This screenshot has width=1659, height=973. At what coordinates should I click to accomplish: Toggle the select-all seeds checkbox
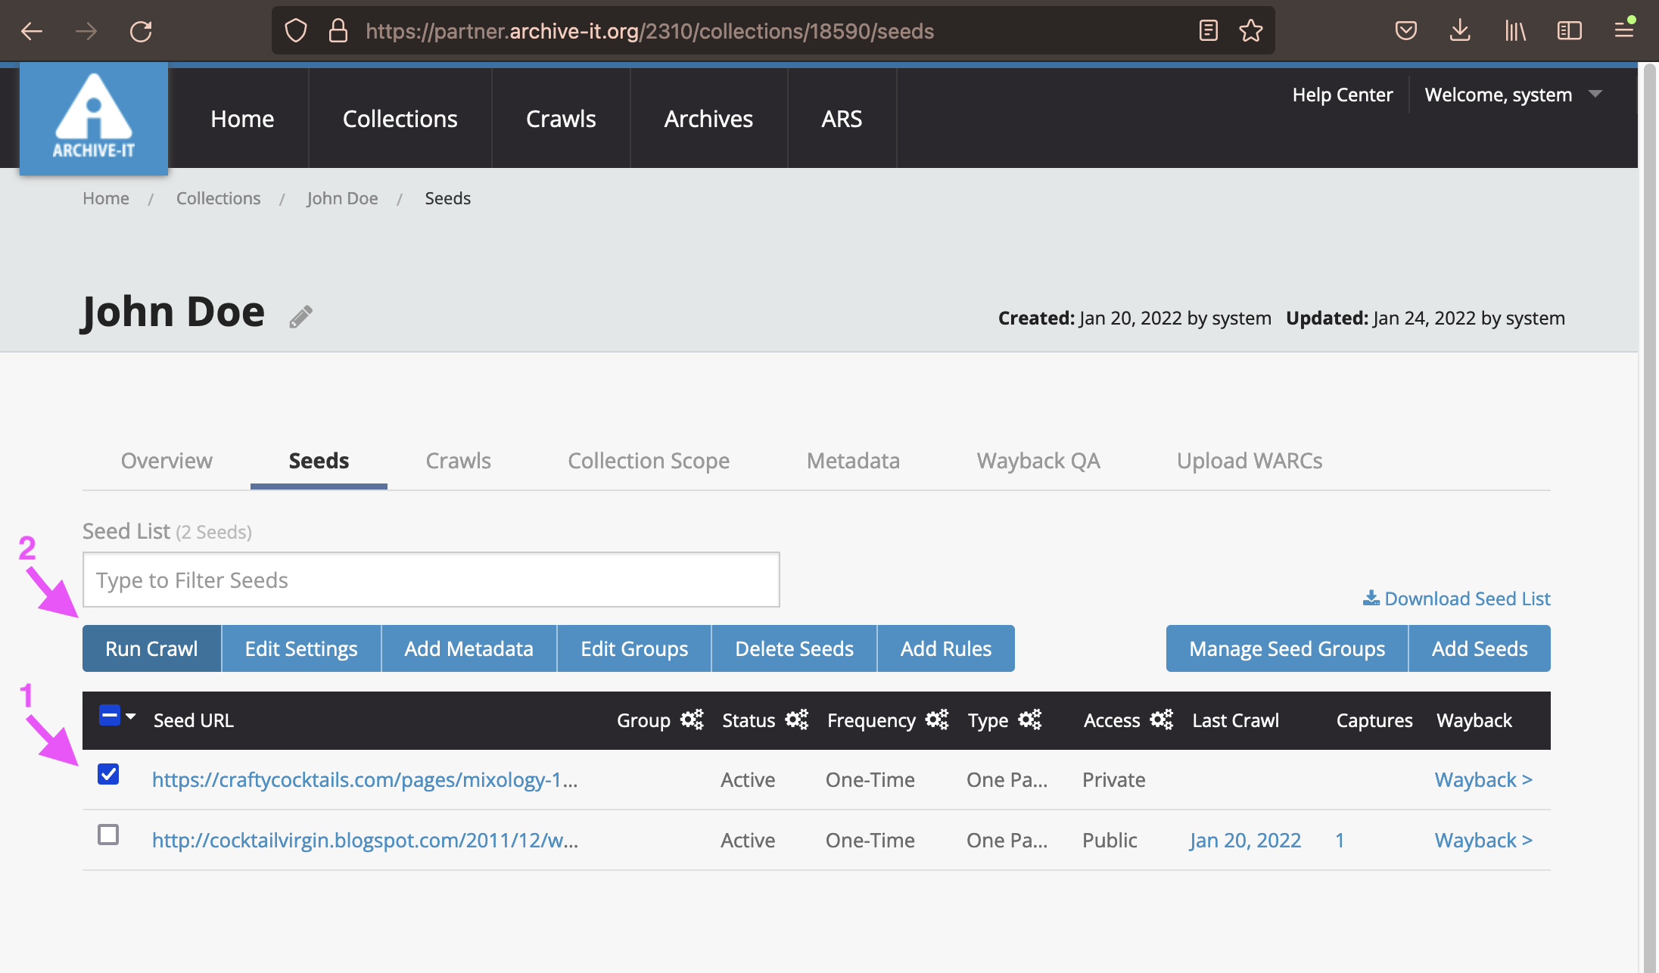click(109, 716)
